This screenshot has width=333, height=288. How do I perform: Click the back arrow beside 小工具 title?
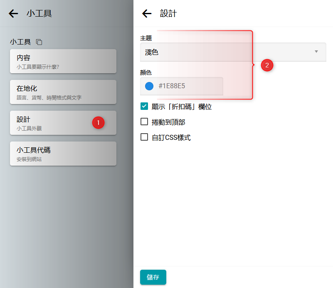[x=13, y=14]
